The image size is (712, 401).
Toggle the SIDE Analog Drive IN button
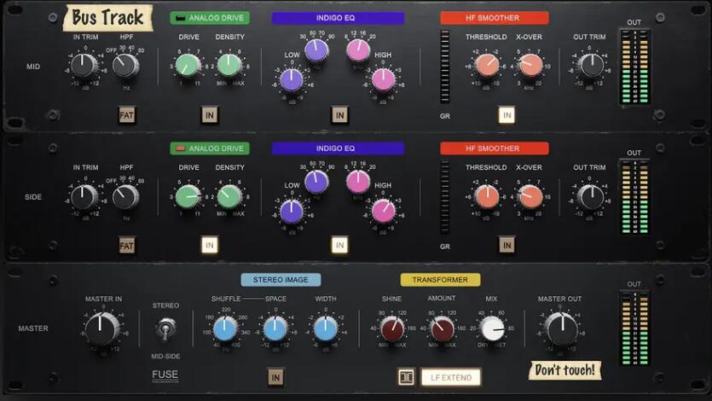pyautogui.click(x=209, y=246)
